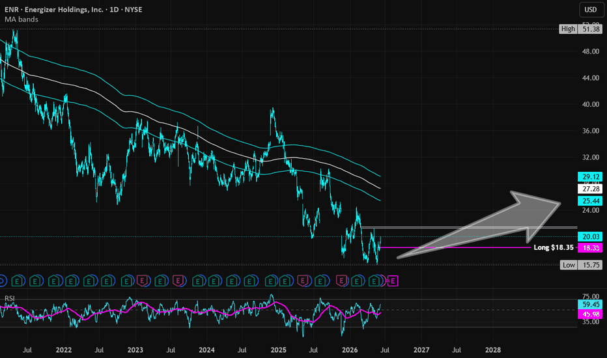The image size is (607, 358).
Task: Select the Long $18.35 line label
Action: pyautogui.click(x=554, y=247)
